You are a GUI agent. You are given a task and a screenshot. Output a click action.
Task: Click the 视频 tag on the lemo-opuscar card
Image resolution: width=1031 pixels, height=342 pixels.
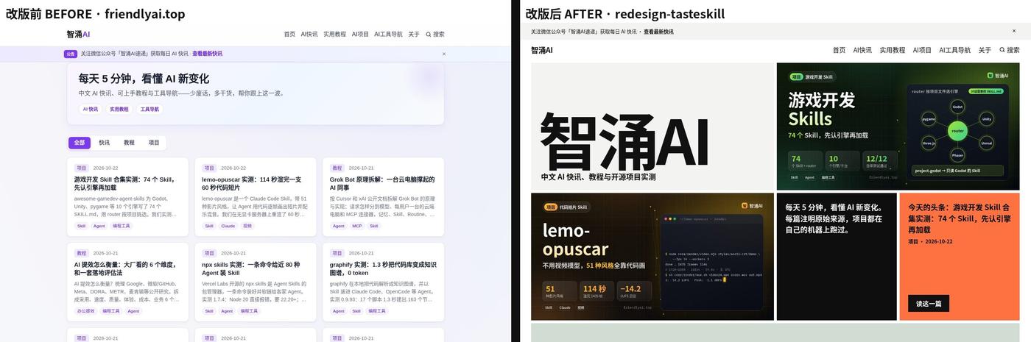pos(247,226)
